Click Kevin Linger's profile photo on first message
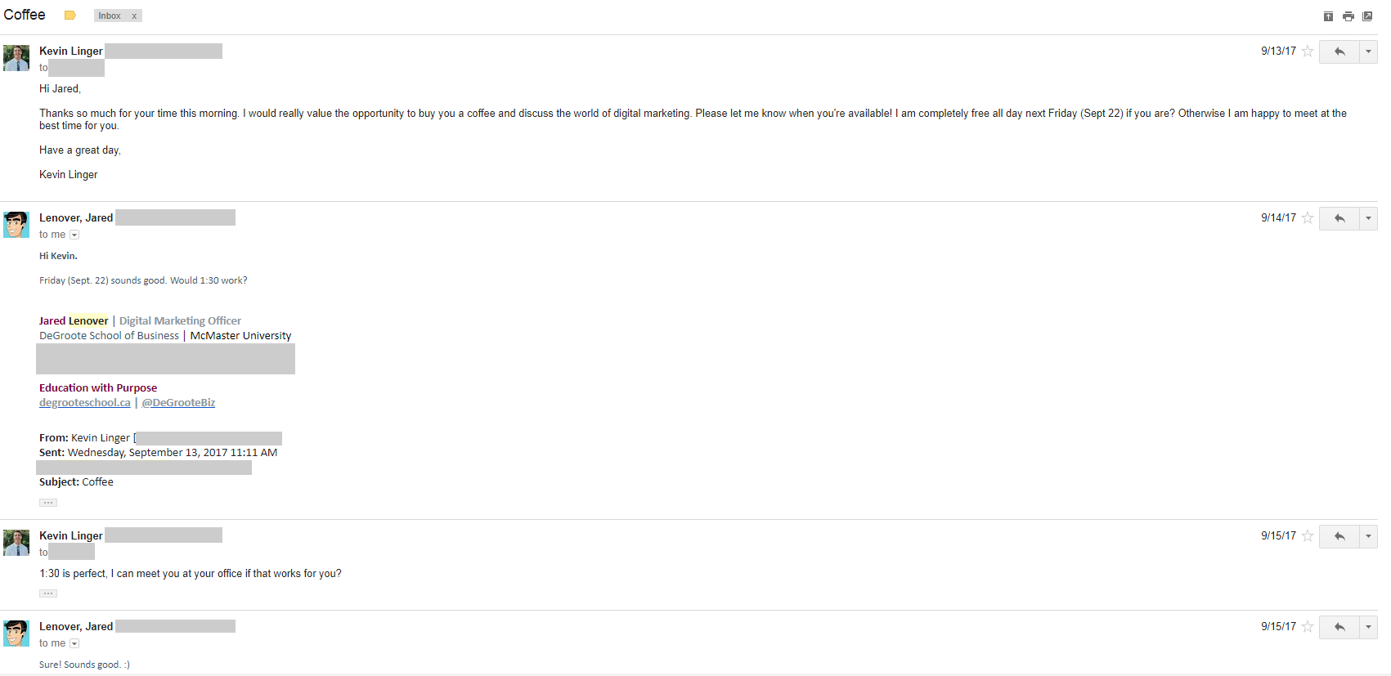 coord(16,58)
